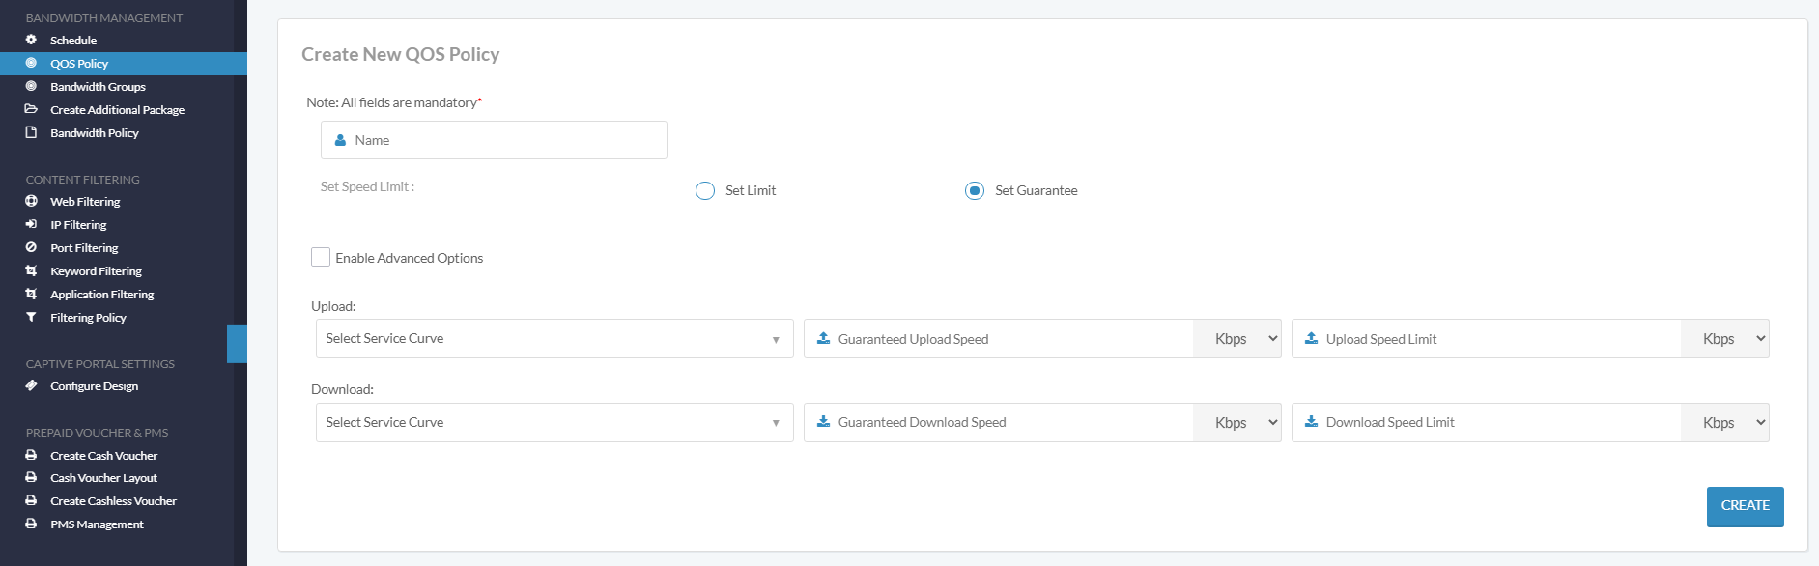Click the Web Filtering globe icon
This screenshot has height=566, width=1819.
[x=31, y=201]
